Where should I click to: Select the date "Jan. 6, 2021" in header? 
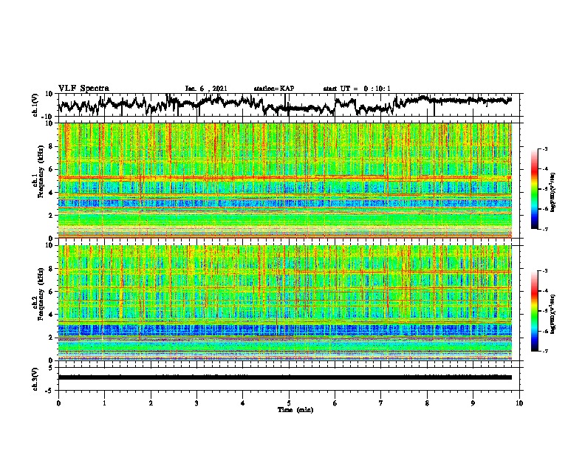pyautogui.click(x=206, y=89)
